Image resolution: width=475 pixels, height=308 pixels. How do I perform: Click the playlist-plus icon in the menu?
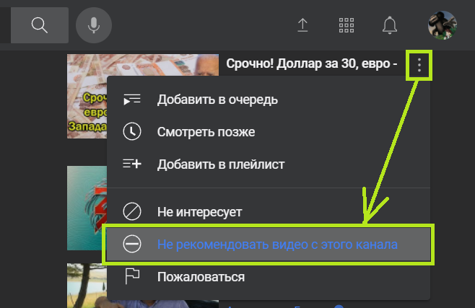click(132, 164)
